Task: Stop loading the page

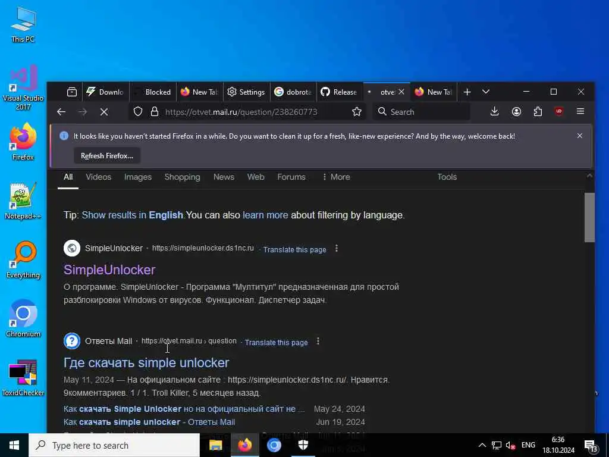Action: pos(104,112)
